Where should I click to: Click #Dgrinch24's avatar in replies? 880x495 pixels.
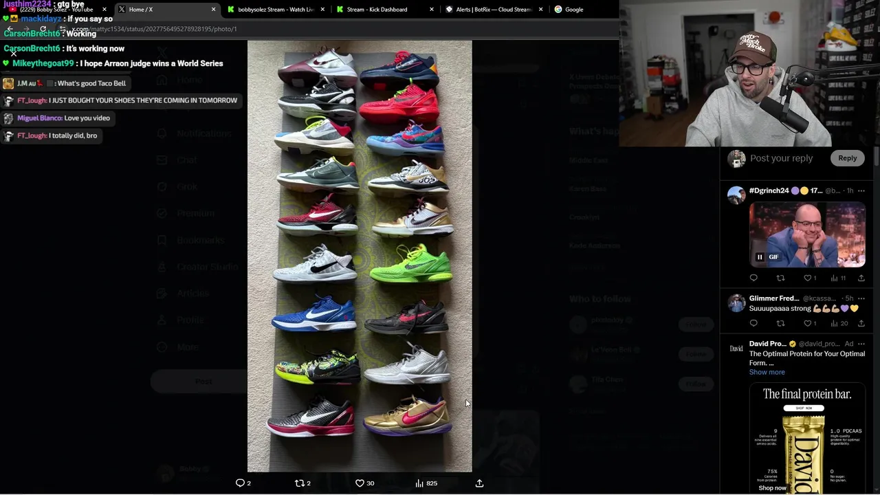pyautogui.click(x=736, y=195)
